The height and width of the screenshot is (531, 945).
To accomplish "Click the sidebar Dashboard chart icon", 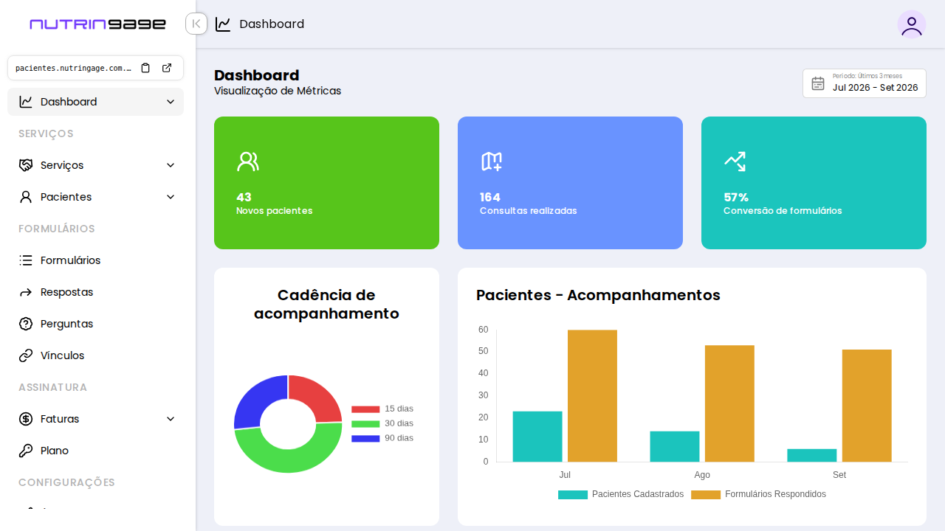I will tap(26, 102).
